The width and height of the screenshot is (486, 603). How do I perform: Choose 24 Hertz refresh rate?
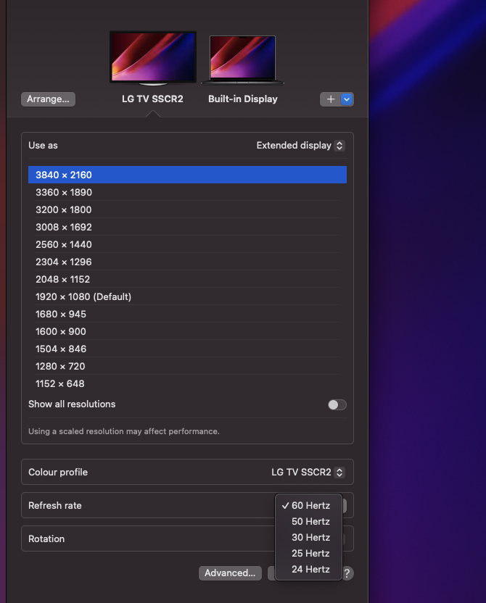[310, 569]
